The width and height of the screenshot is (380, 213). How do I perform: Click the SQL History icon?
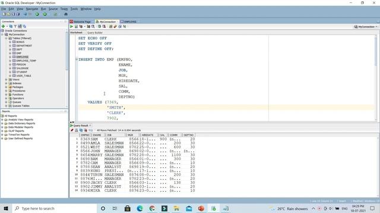click(120, 27)
